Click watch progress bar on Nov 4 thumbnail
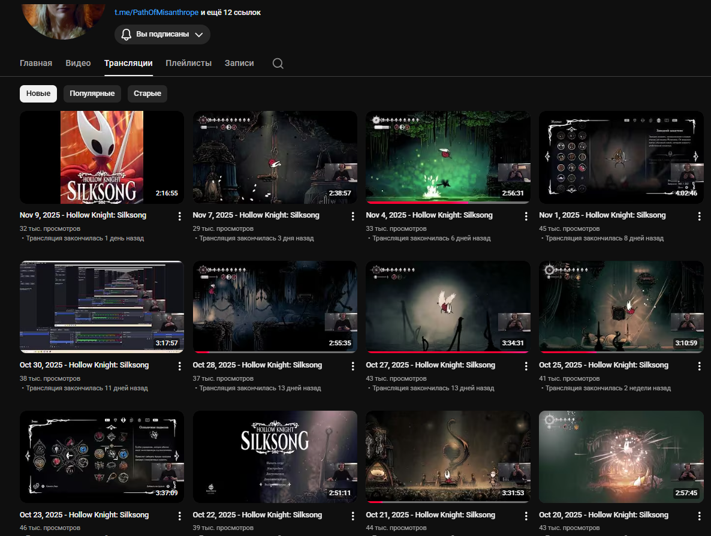The width and height of the screenshot is (711, 536). [448, 203]
